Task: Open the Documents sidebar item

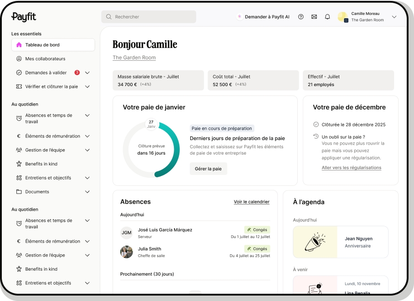Action: (53, 192)
